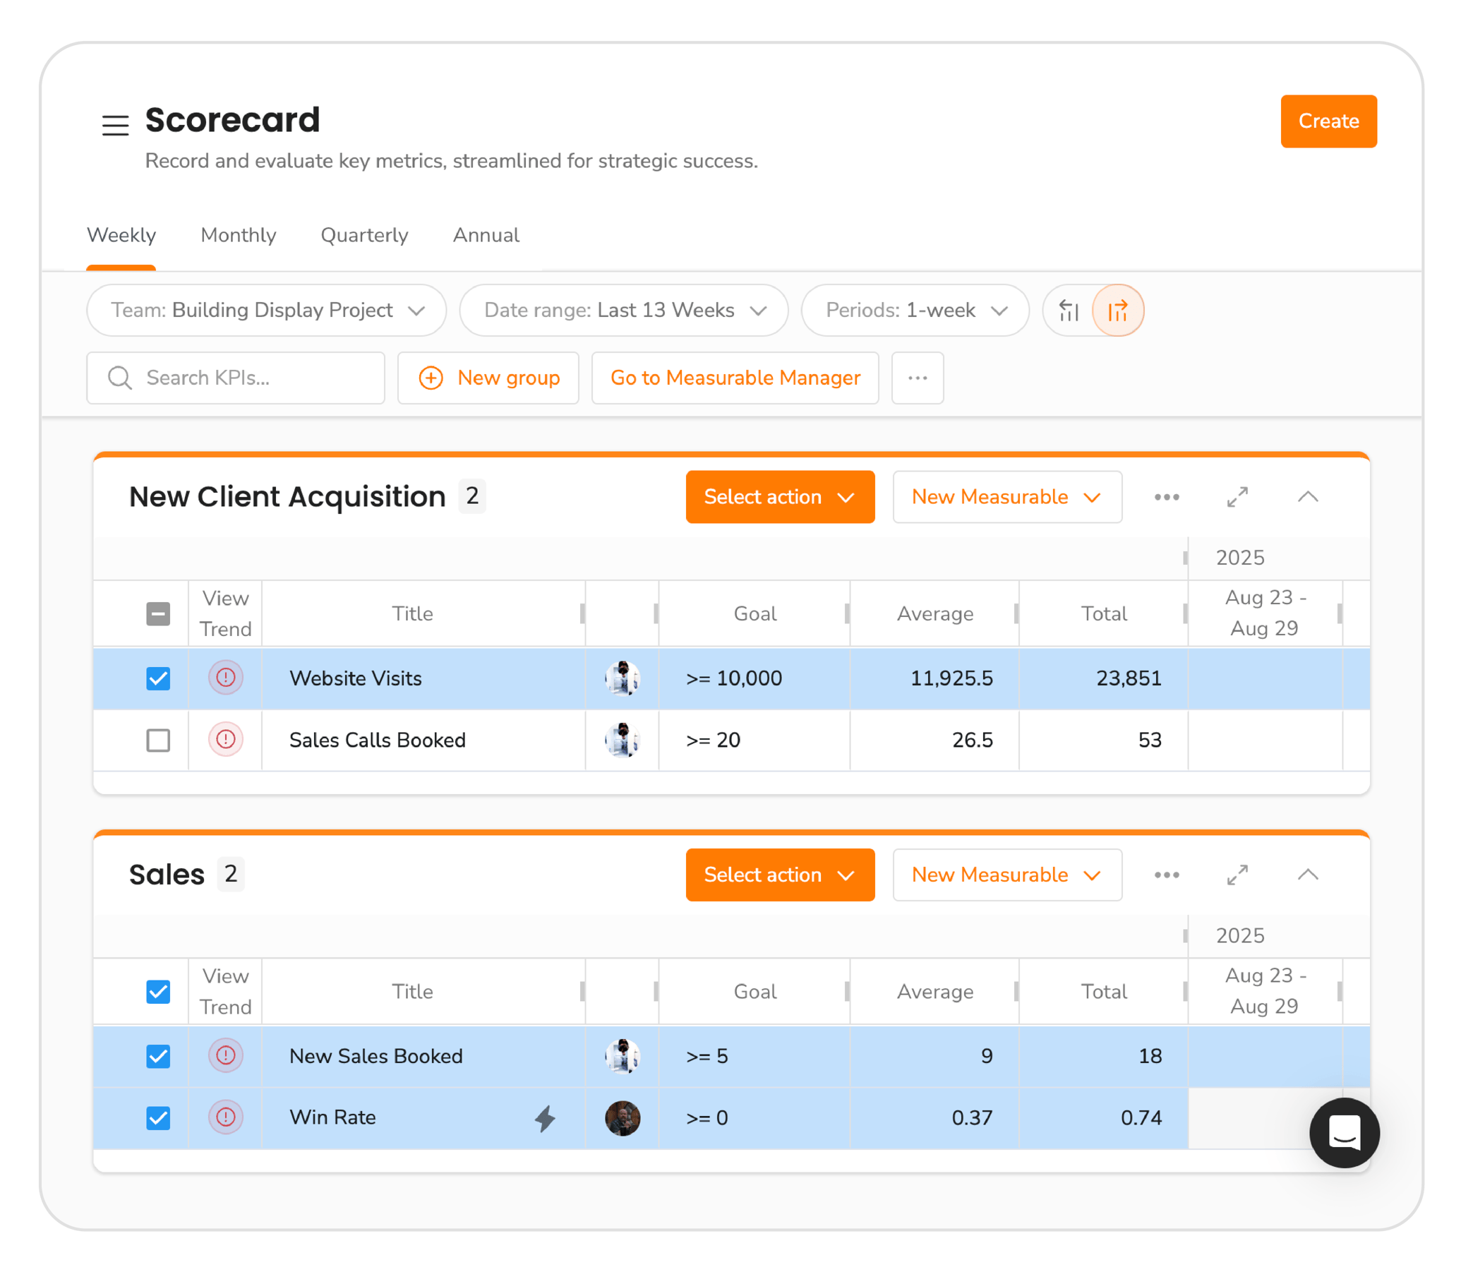The width and height of the screenshot is (1461, 1272).
Task: Open the hamburger navigation menu
Action: 115,125
